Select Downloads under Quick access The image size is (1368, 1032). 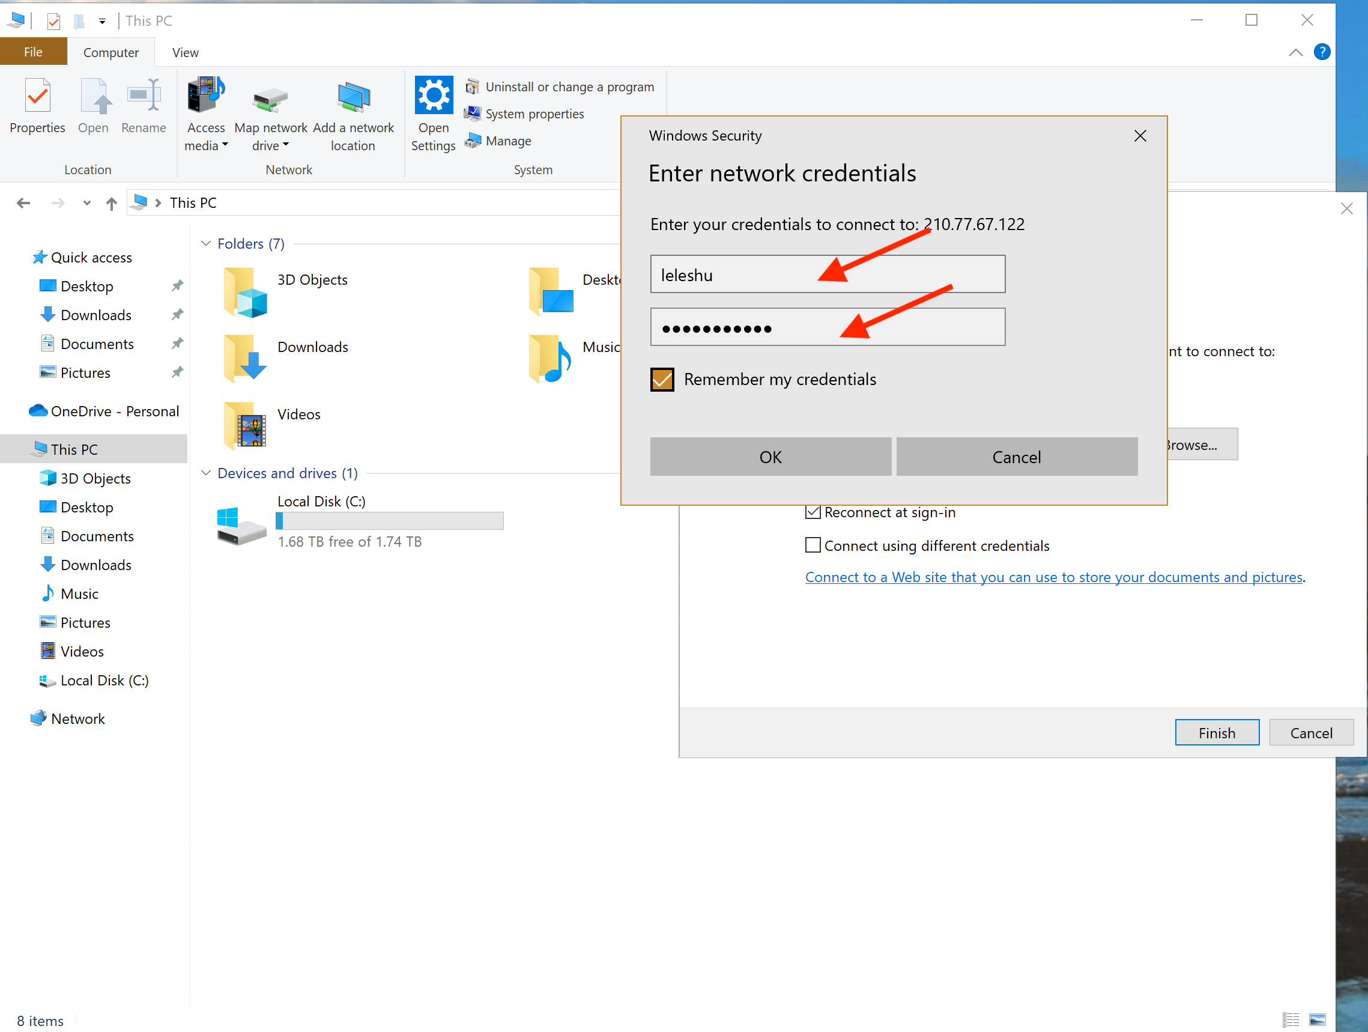coord(96,315)
